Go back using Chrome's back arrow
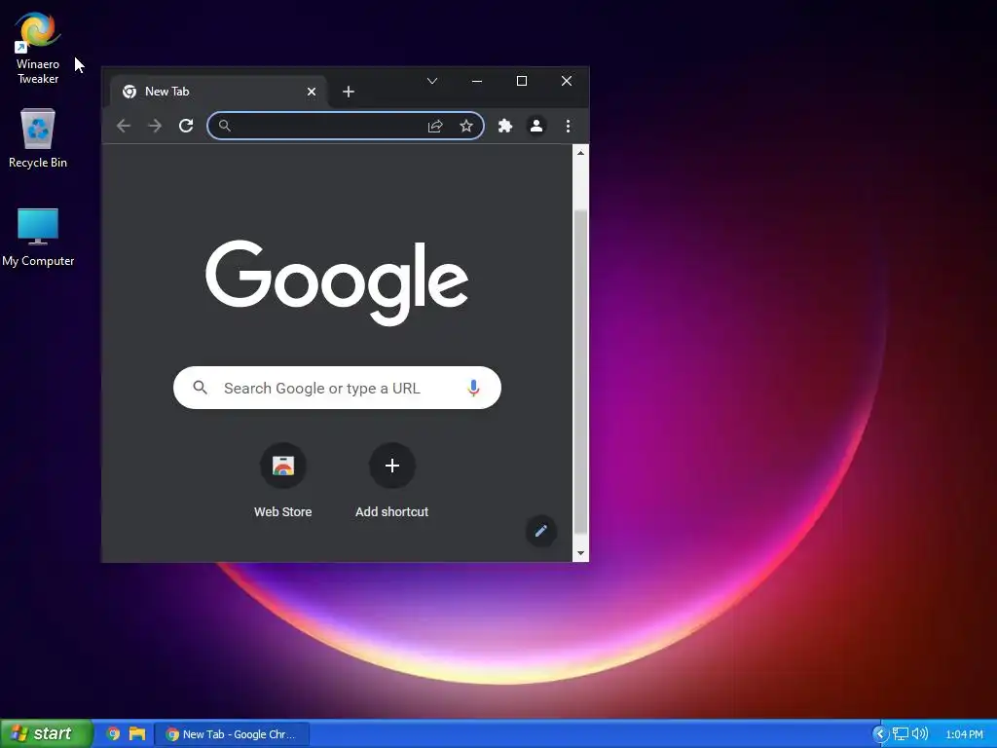 [124, 126]
